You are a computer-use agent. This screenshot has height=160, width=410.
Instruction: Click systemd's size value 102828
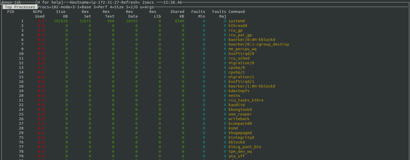coord(61,21)
